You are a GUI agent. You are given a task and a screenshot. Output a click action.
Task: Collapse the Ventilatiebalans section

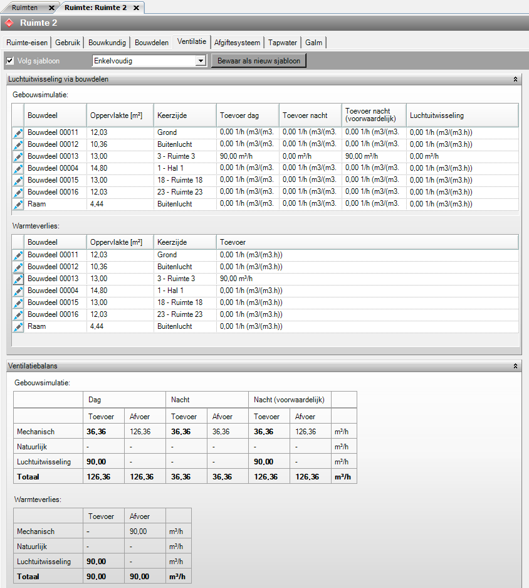pos(515,366)
